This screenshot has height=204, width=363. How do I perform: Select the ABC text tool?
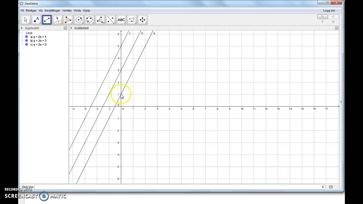click(x=121, y=20)
